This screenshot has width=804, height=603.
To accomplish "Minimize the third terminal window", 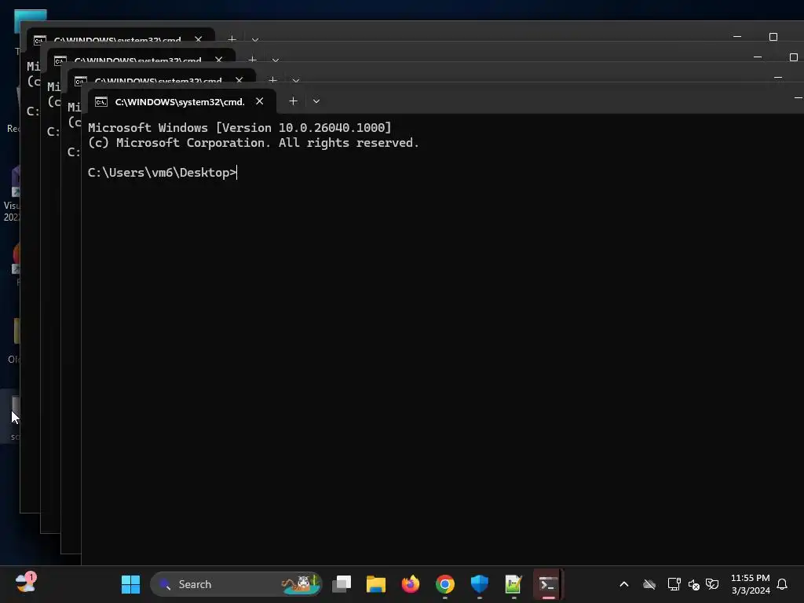I will tap(758, 57).
